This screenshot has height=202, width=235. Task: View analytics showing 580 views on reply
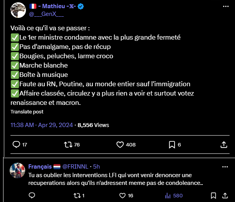click(168, 196)
